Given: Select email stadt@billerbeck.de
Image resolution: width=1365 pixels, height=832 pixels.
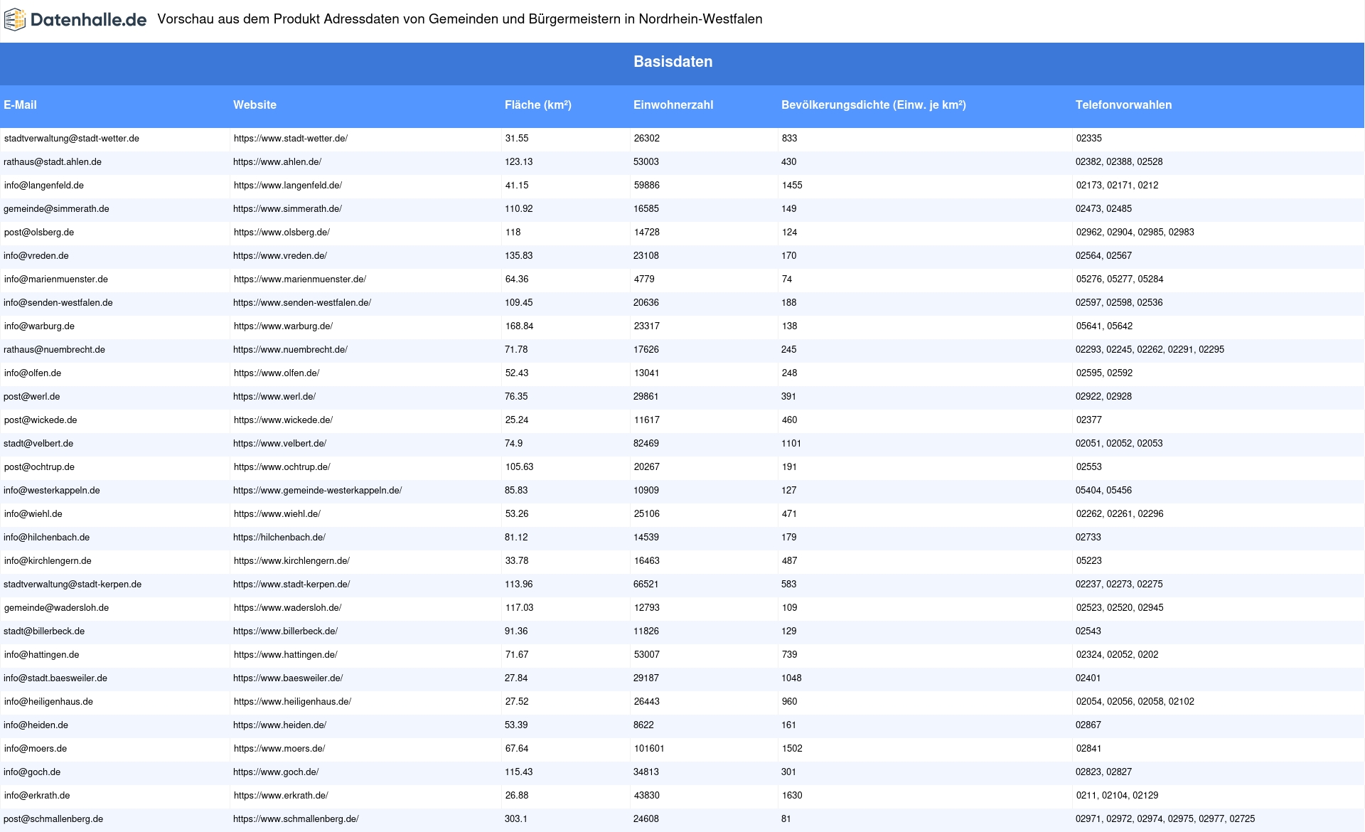Looking at the screenshot, I should tap(44, 631).
